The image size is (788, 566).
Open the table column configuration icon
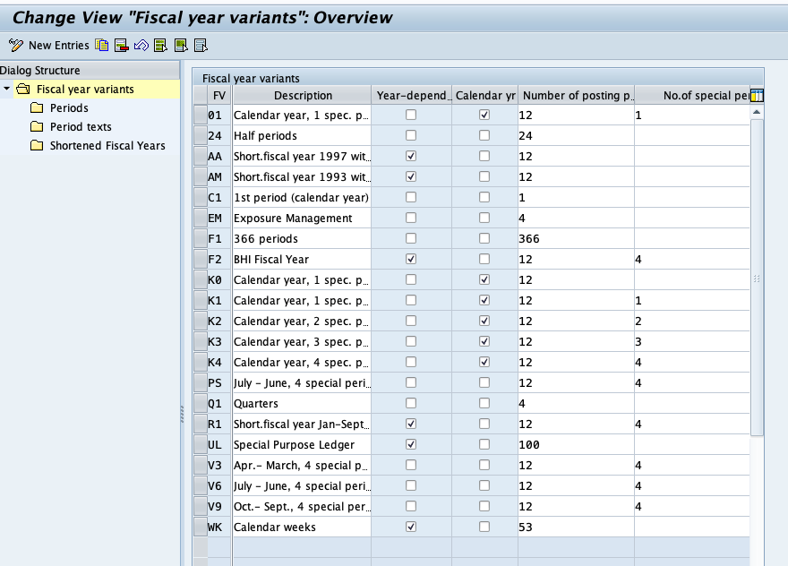[x=757, y=95]
